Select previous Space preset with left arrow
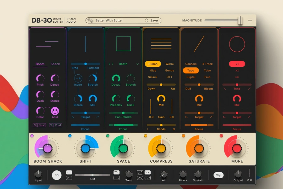Screen dimensions: 283x189 109,64
